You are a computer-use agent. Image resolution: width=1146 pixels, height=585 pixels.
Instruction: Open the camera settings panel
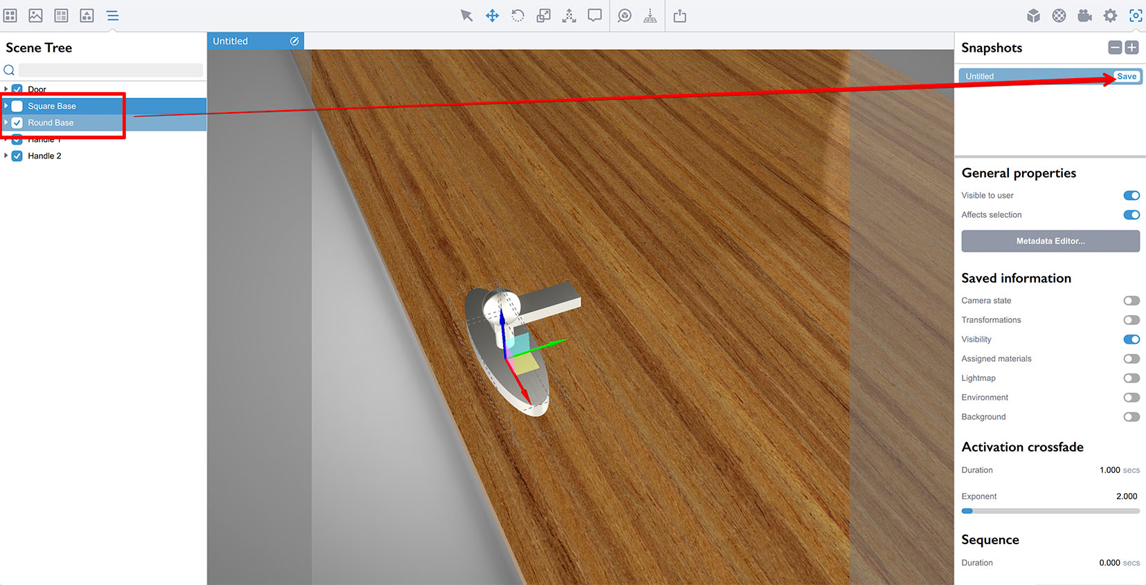1084,15
